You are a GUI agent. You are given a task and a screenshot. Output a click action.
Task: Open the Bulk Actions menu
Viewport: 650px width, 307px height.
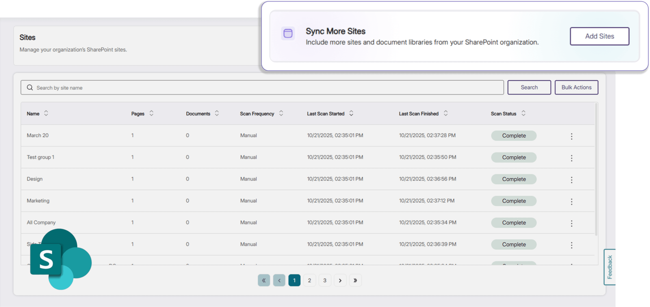(x=576, y=87)
